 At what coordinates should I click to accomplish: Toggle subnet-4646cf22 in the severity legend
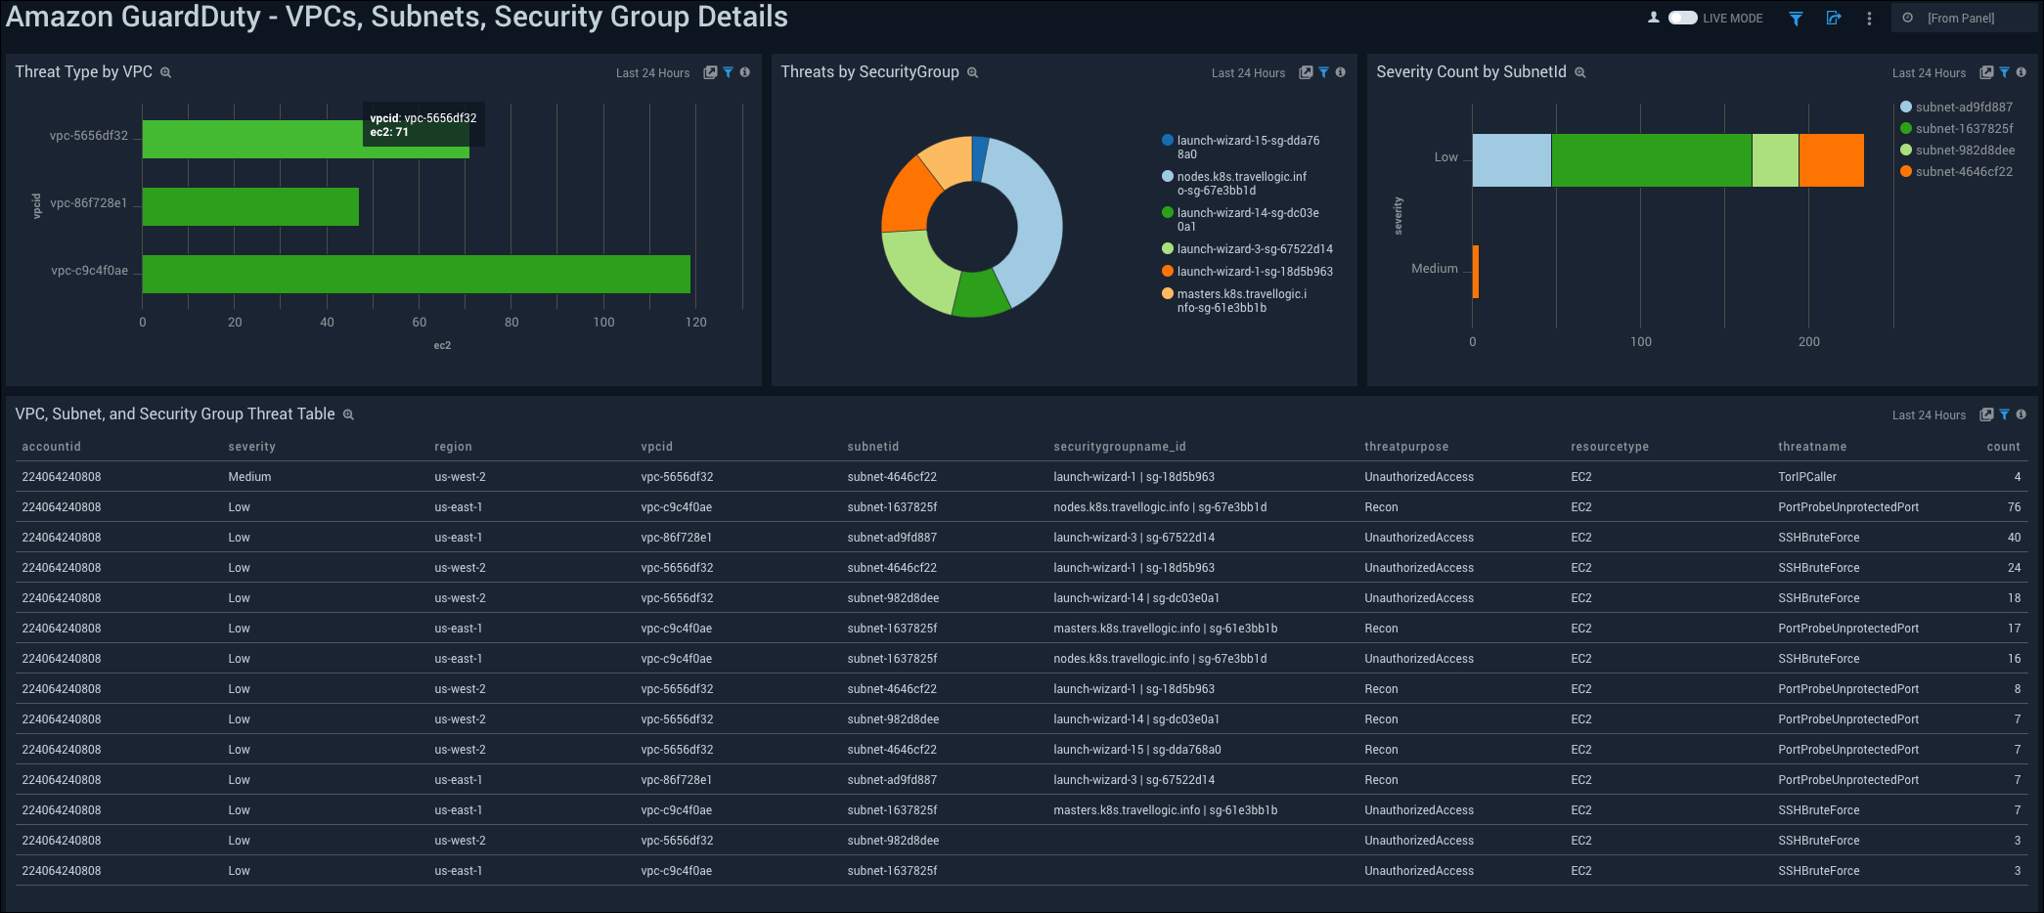point(1957,171)
